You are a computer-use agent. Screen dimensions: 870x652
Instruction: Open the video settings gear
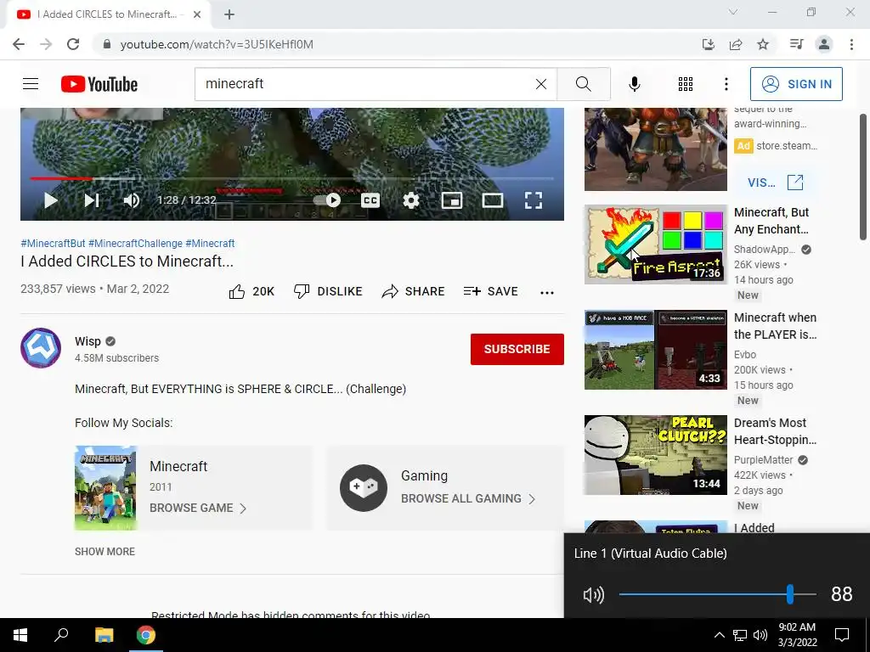pos(411,200)
